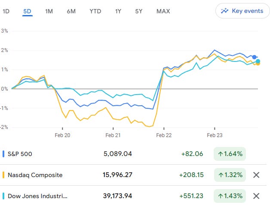Click the Feb 22 axis label
Image resolution: width=270 pixels, height=205 pixels.
[164, 135]
